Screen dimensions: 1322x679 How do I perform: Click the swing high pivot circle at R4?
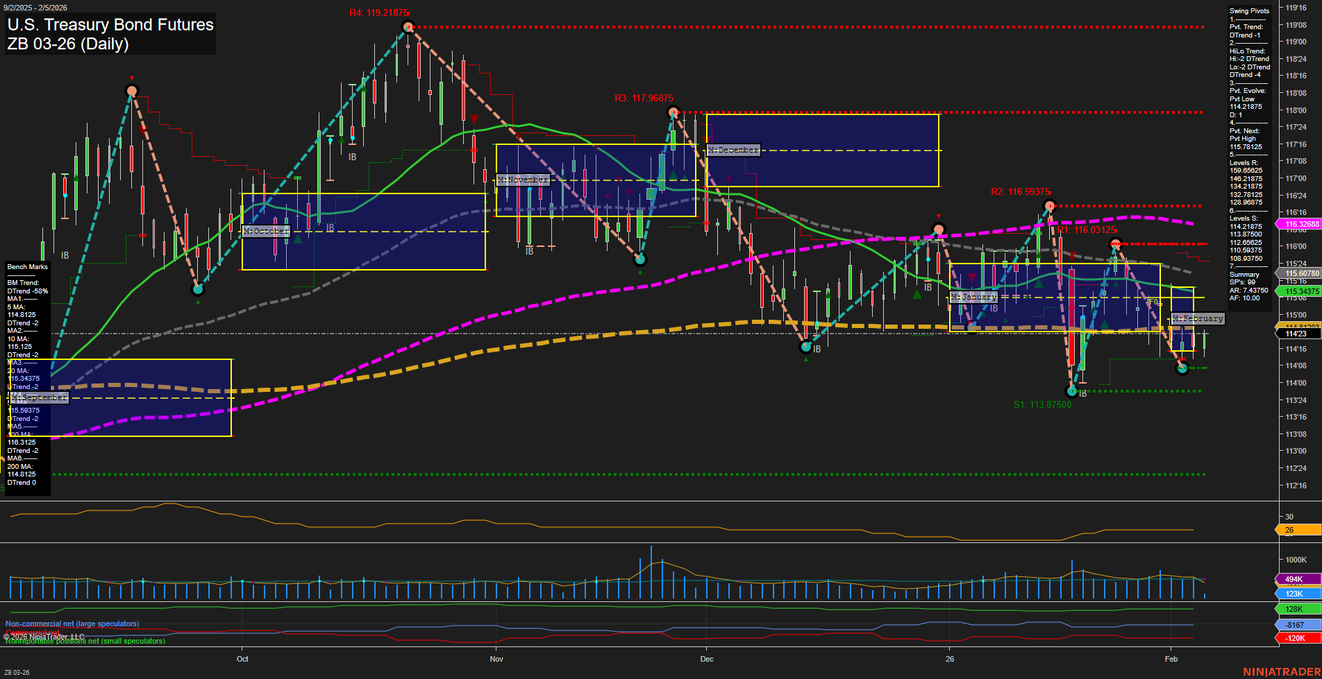pos(408,27)
